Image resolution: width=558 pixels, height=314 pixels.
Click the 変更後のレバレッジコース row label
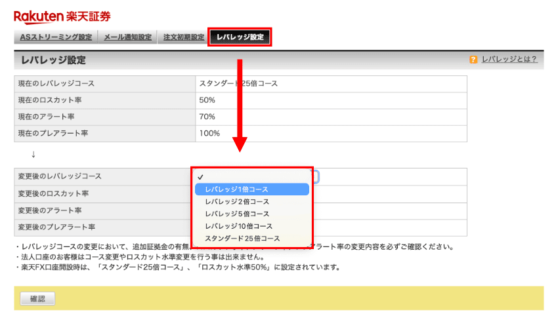click(60, 176)
